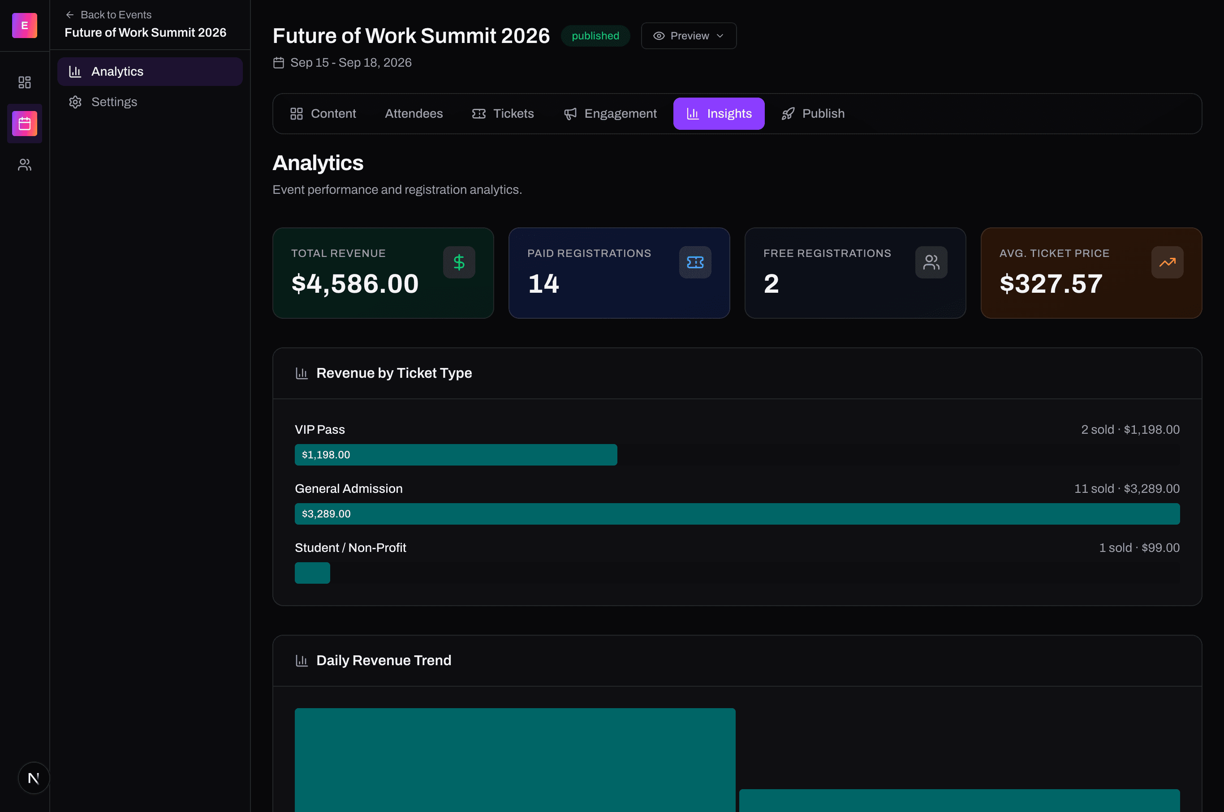Click the chart icon beside Daily Revenue Trend
1224x812 pixels.
coord(302,660)
